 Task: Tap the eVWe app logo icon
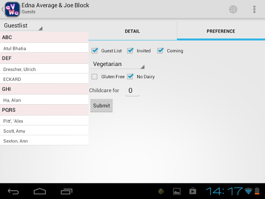point(12,9)
